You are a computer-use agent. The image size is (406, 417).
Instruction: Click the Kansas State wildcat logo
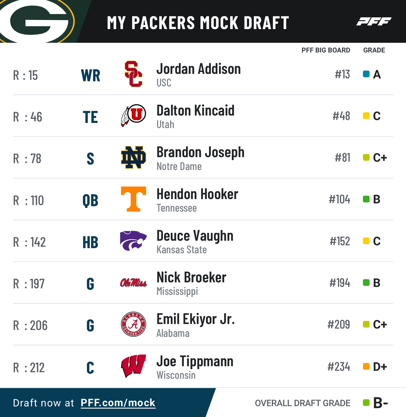coord(133,241)
